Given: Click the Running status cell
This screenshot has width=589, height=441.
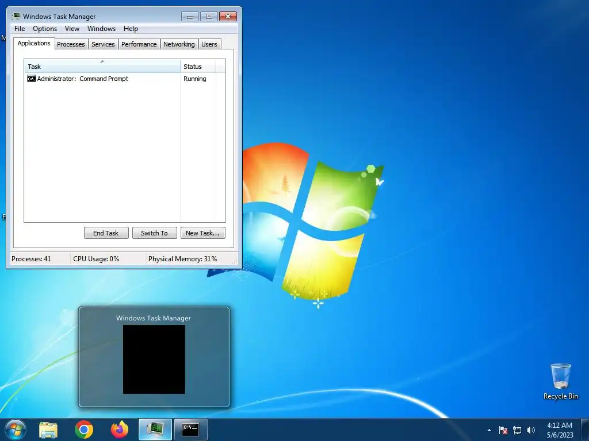Looking at the screenshot, I should [x=194, y=79].
